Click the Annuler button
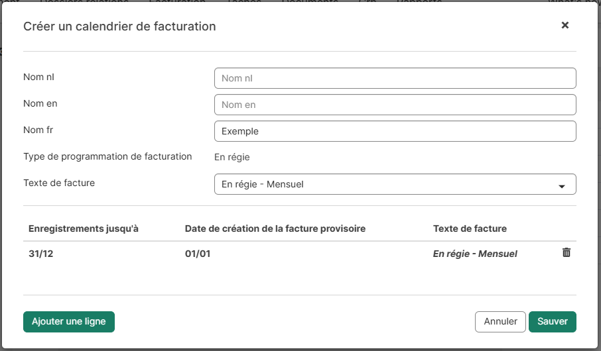Viewport: 601px width, 351px height. [x=500, y=321]
